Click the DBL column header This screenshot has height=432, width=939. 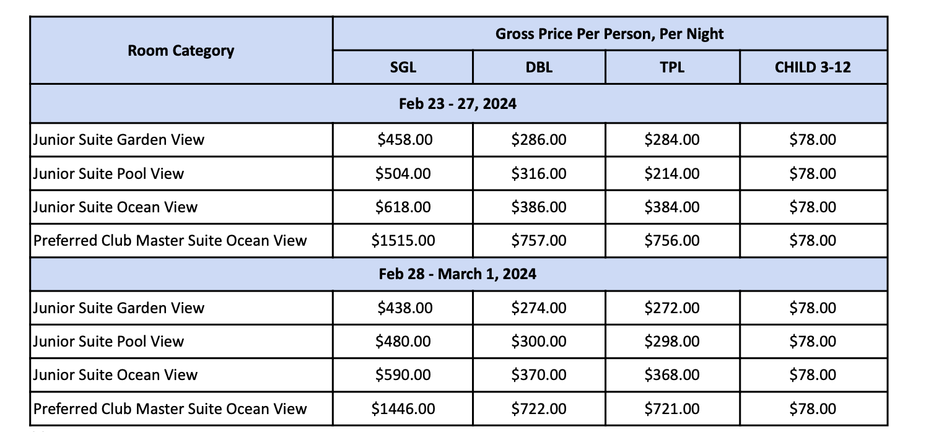539,67
